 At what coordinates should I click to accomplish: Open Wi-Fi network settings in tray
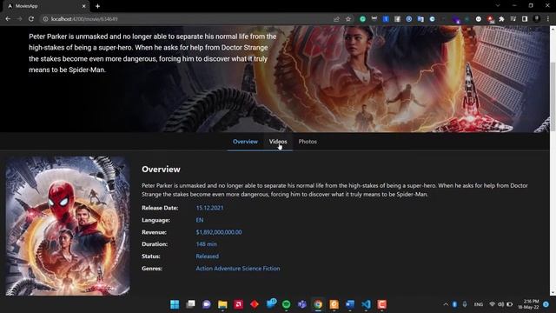tap(492, 304)
